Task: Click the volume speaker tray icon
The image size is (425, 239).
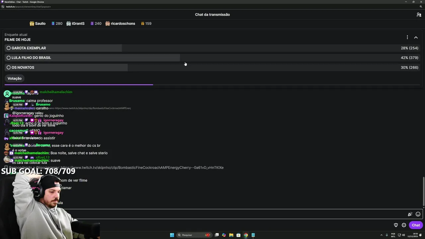Action: [x=403, y=235]
